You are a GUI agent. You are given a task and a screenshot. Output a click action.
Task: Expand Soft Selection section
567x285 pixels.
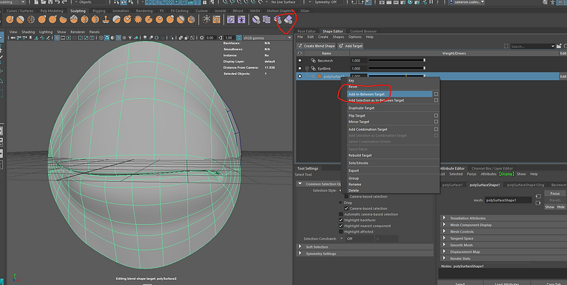300,247
